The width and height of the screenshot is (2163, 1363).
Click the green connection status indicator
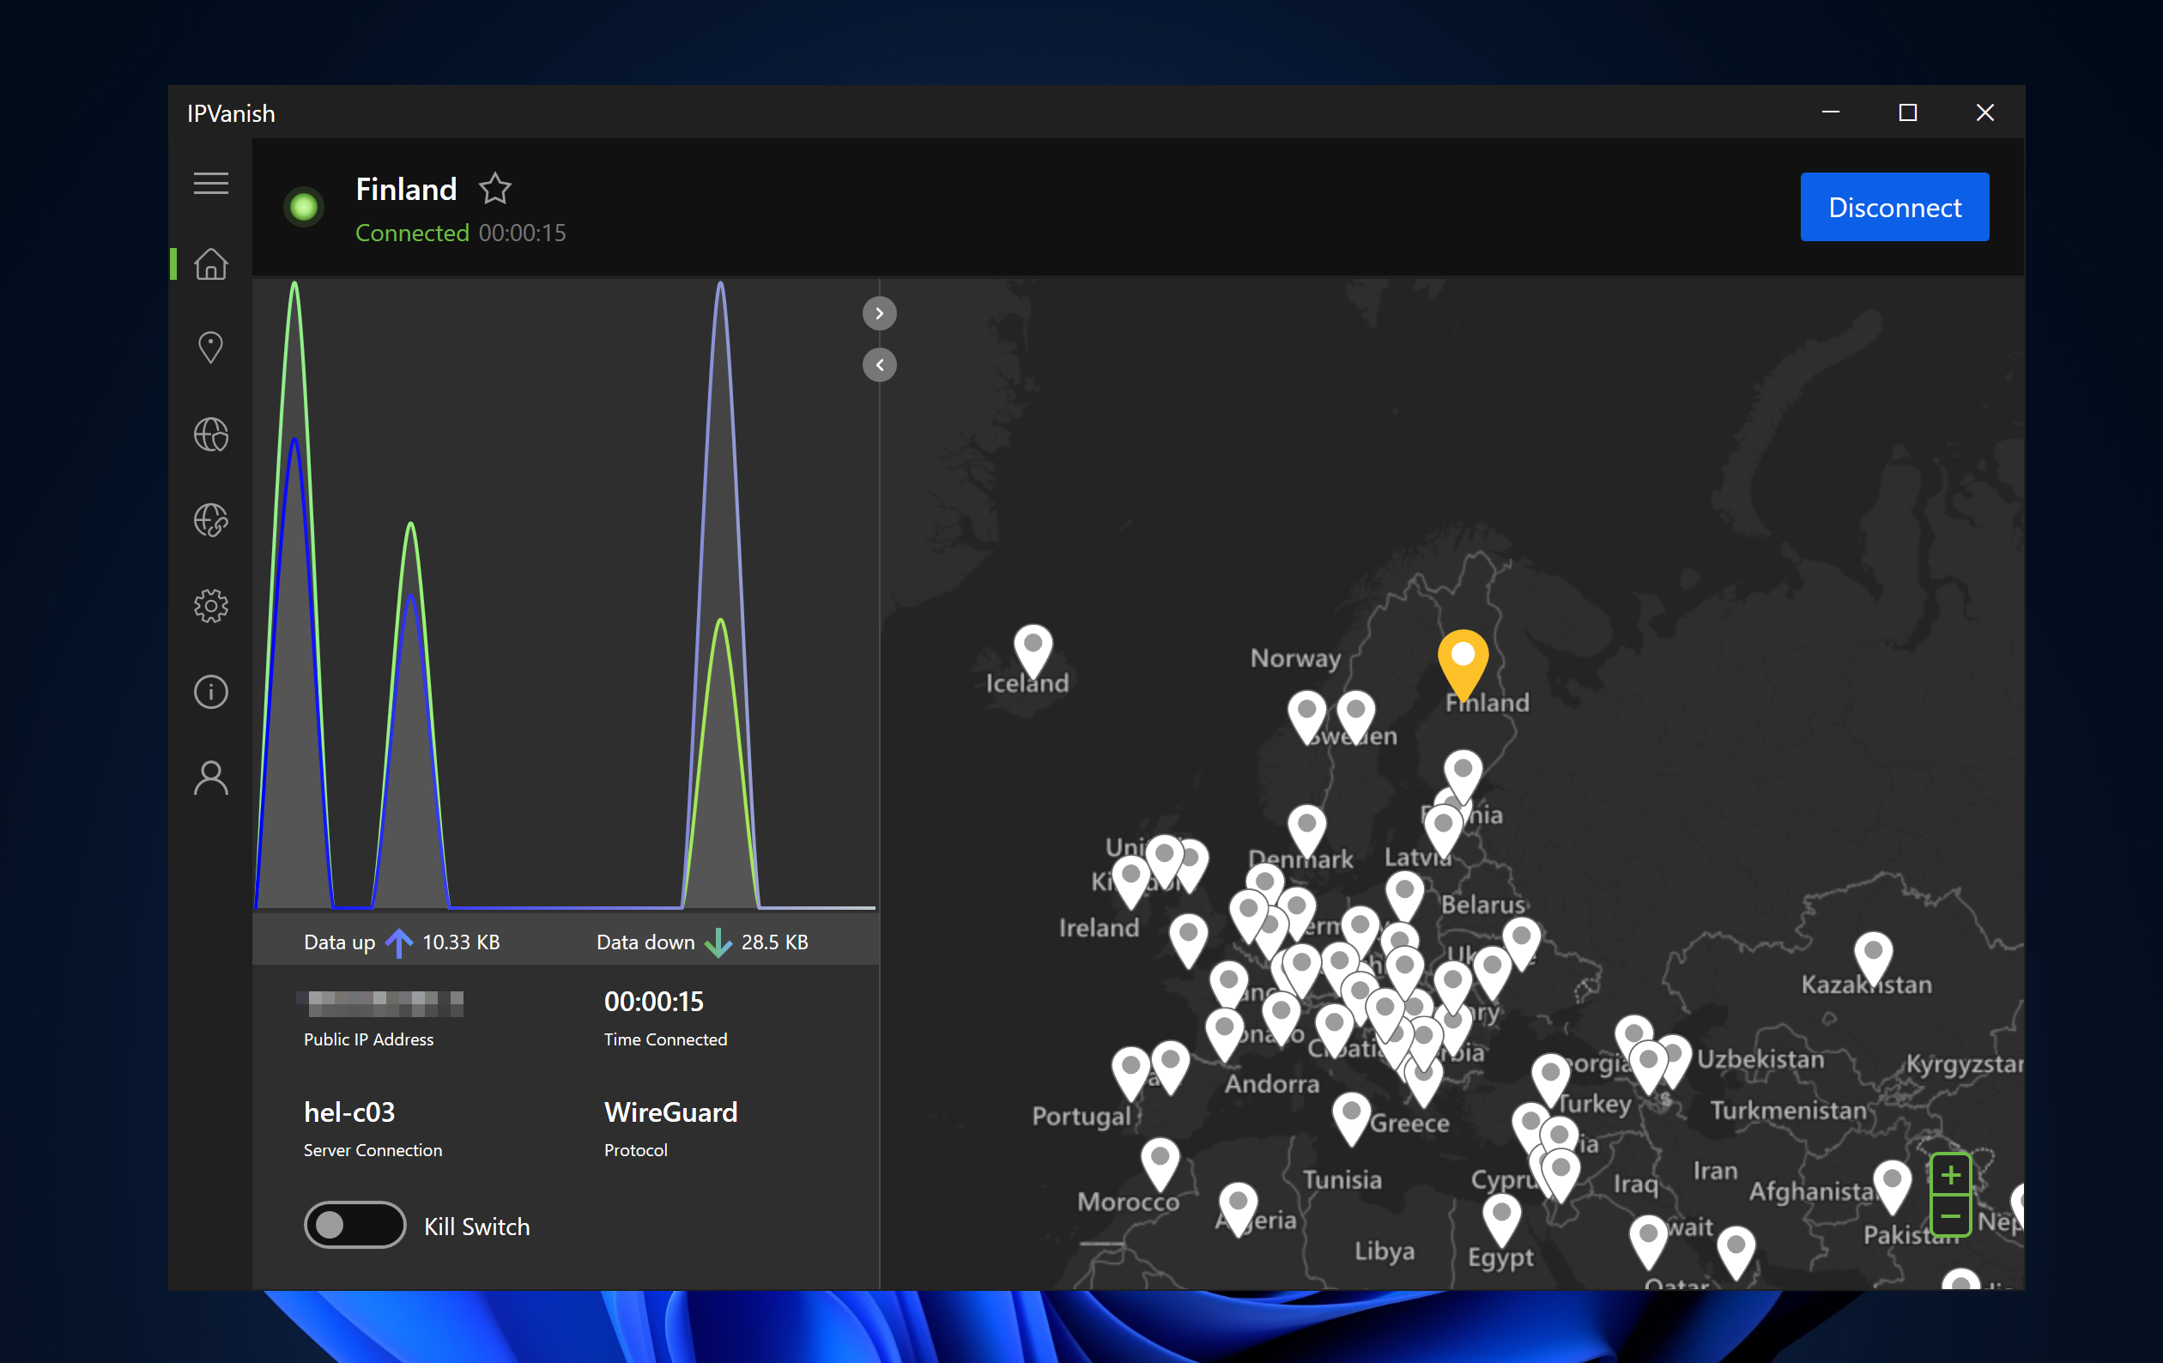(304, 208)
